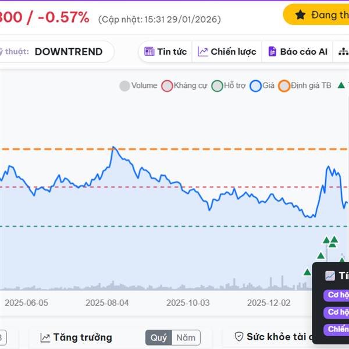Switch growth view to Quý

coord(159,337)
